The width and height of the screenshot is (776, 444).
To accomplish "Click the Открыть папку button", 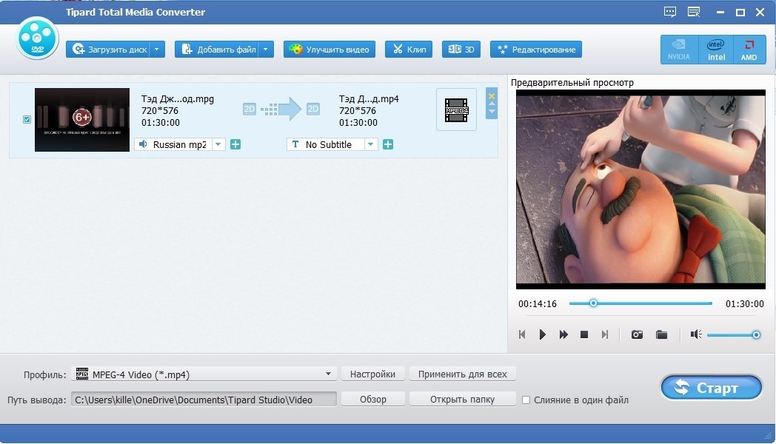I will click(462, 400).
